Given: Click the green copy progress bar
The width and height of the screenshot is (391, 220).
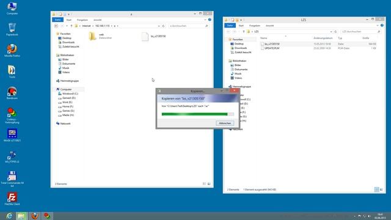Looking at the screenshot, I should (x=198, y=114).
